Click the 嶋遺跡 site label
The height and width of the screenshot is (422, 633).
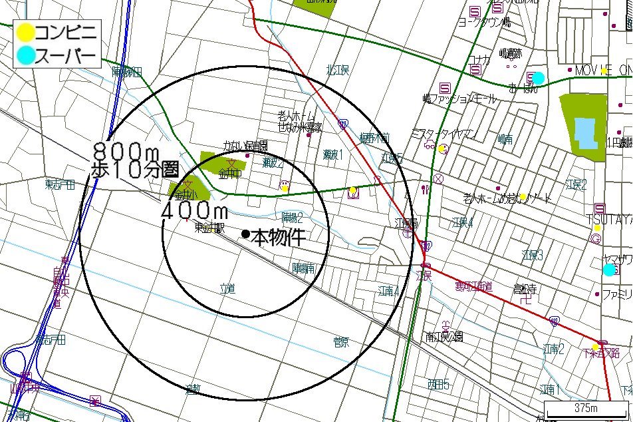[x=510, y=53]
